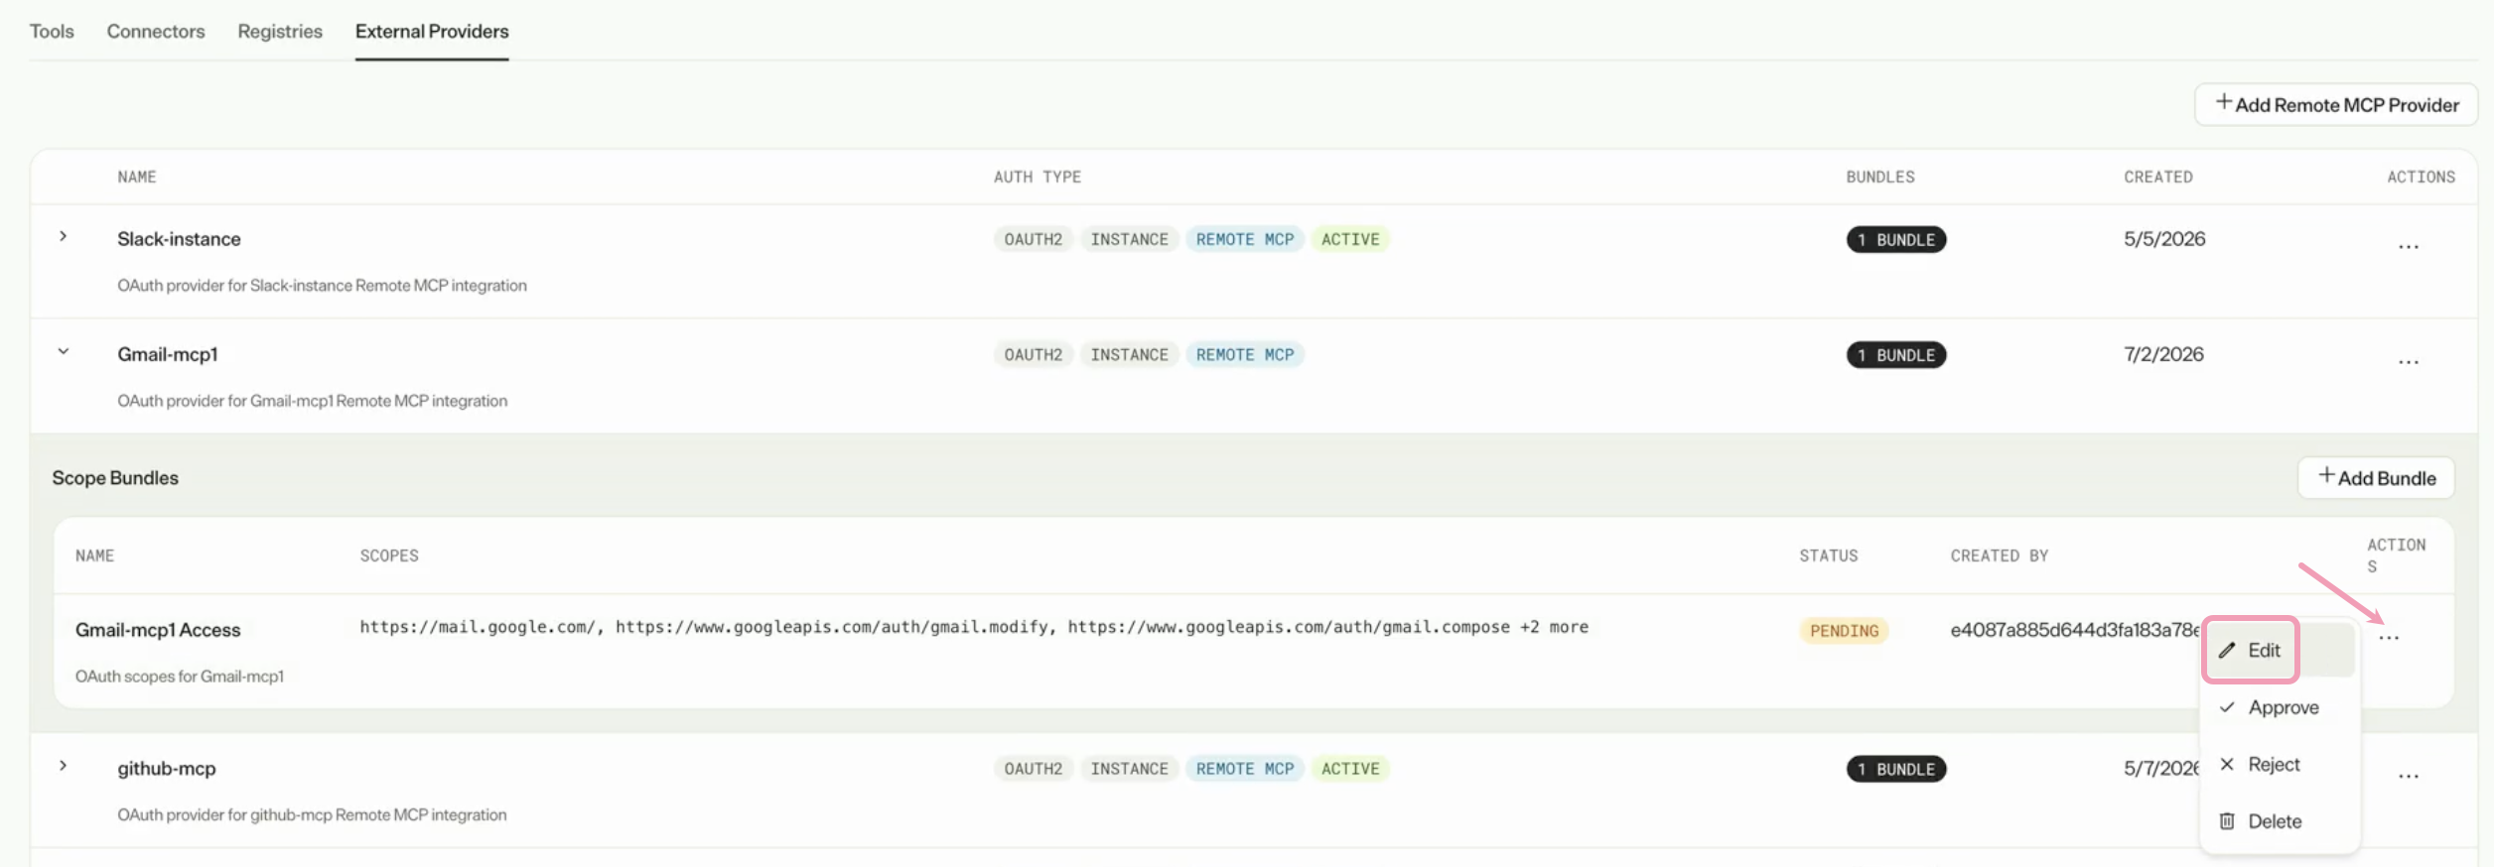This screenshot has height=867, width=2494.
Task: Click the created date 7/2/2026
Action: (2163, 354)
